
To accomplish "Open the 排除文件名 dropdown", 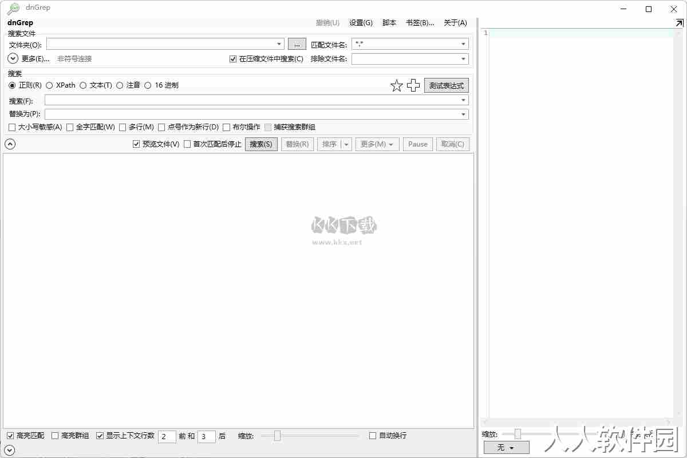I will pos(463,59).
